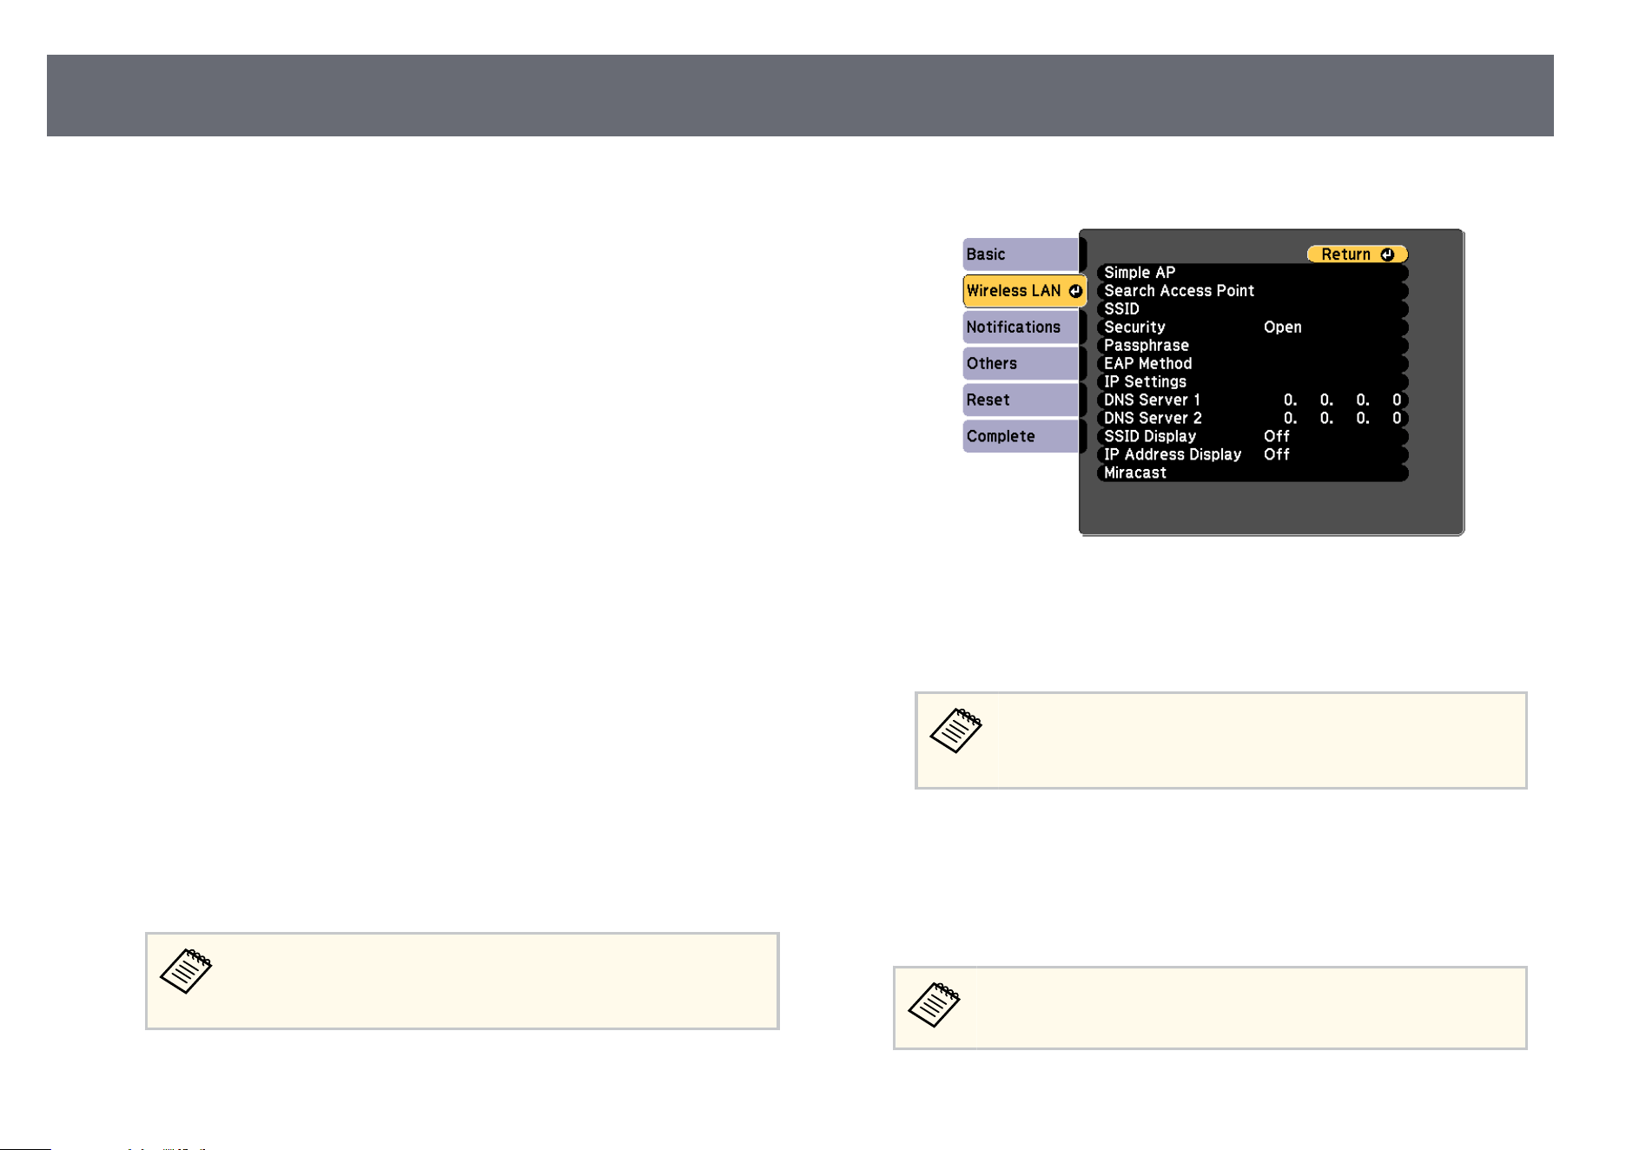1626x1150 pixels.
Task: Toggle the IP Address Display setting
Action: tap(1252, 455)
